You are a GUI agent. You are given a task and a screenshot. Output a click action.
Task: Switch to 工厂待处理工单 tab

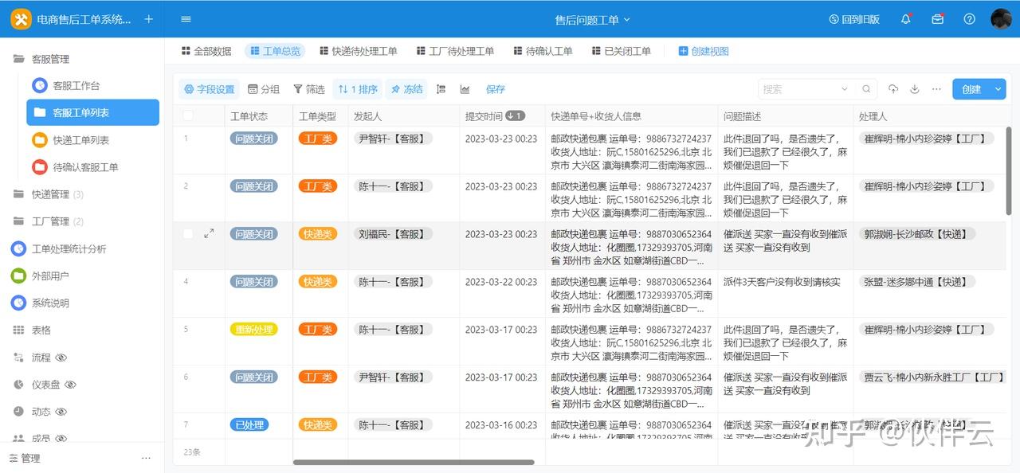[455, 51]
